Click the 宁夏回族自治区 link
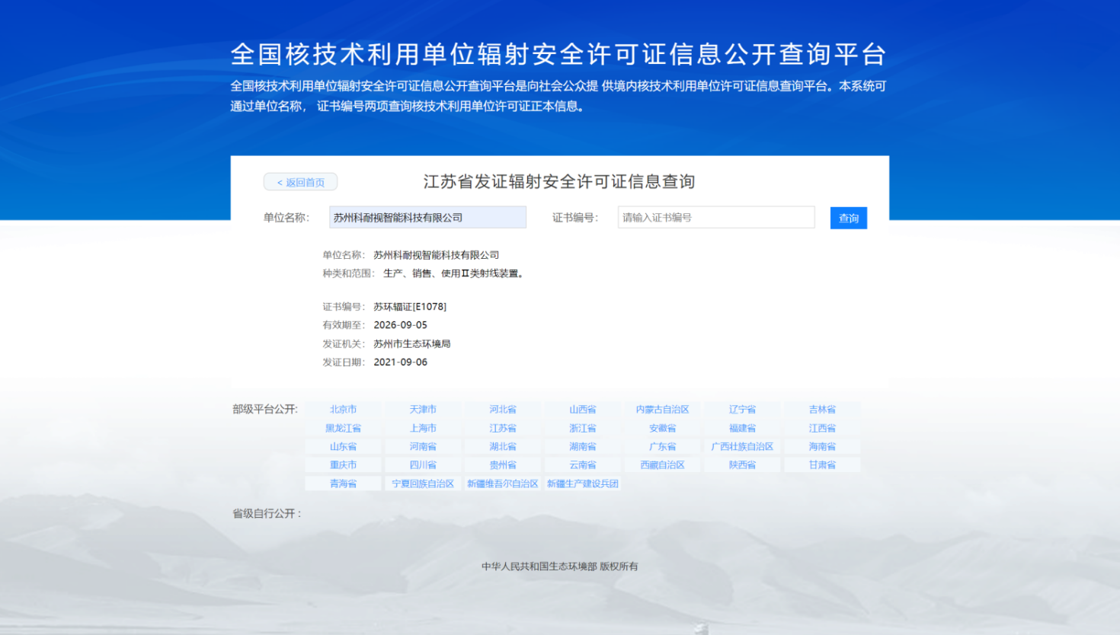 pos(423,483)
